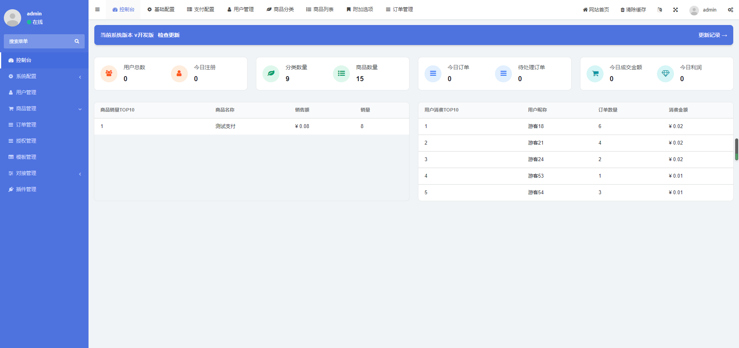
Task: Click 检查更新 link in banner
Action: (x=169, y=35)
